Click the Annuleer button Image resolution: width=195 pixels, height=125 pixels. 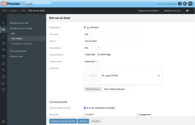pos(96,121)
